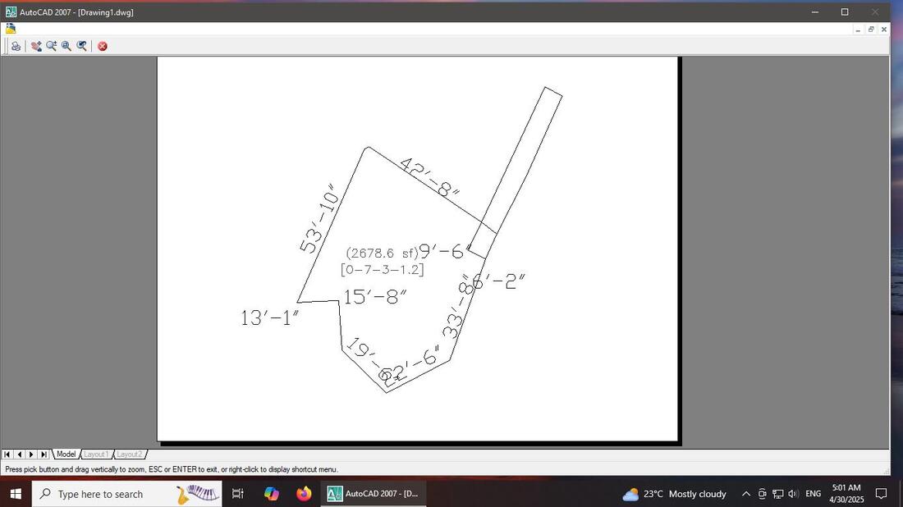Click the 6'-2" dimension text

(x=499, y=281)
